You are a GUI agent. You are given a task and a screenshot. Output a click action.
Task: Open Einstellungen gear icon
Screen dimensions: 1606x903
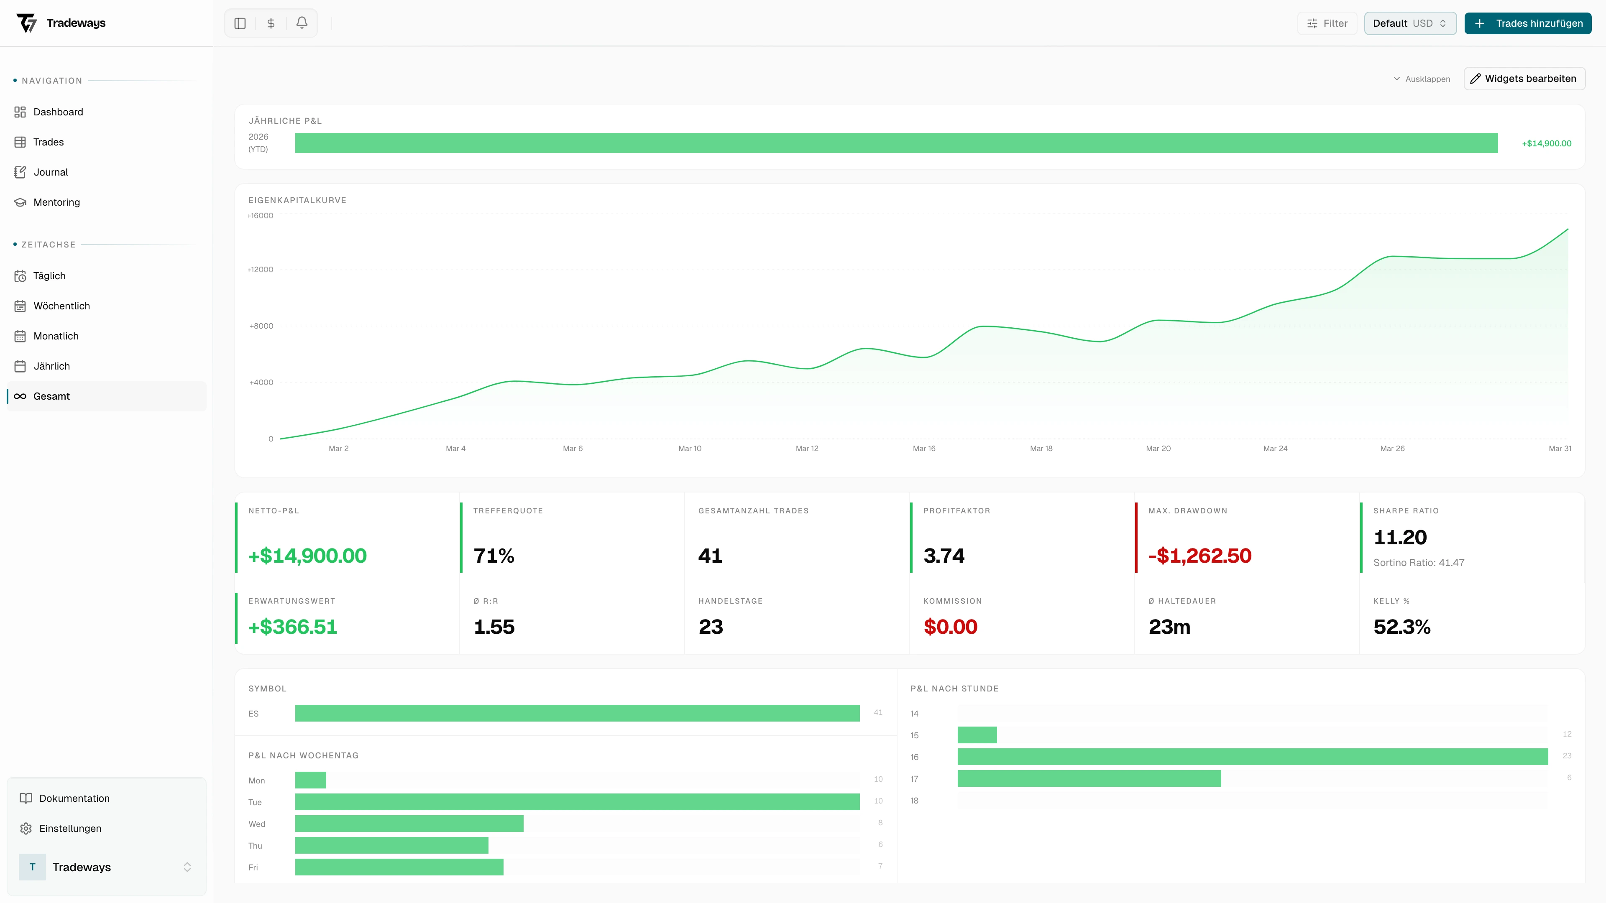[26, 828]
